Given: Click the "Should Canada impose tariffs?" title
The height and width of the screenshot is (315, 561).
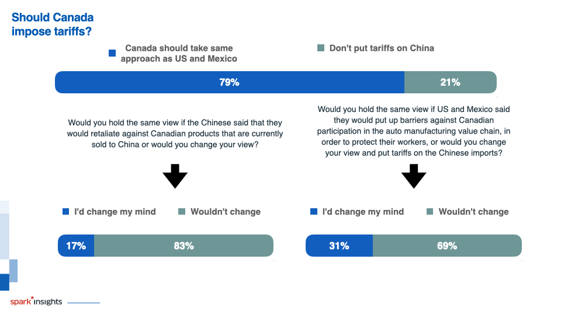Looking at the screenshot, I should coord(53,24).
